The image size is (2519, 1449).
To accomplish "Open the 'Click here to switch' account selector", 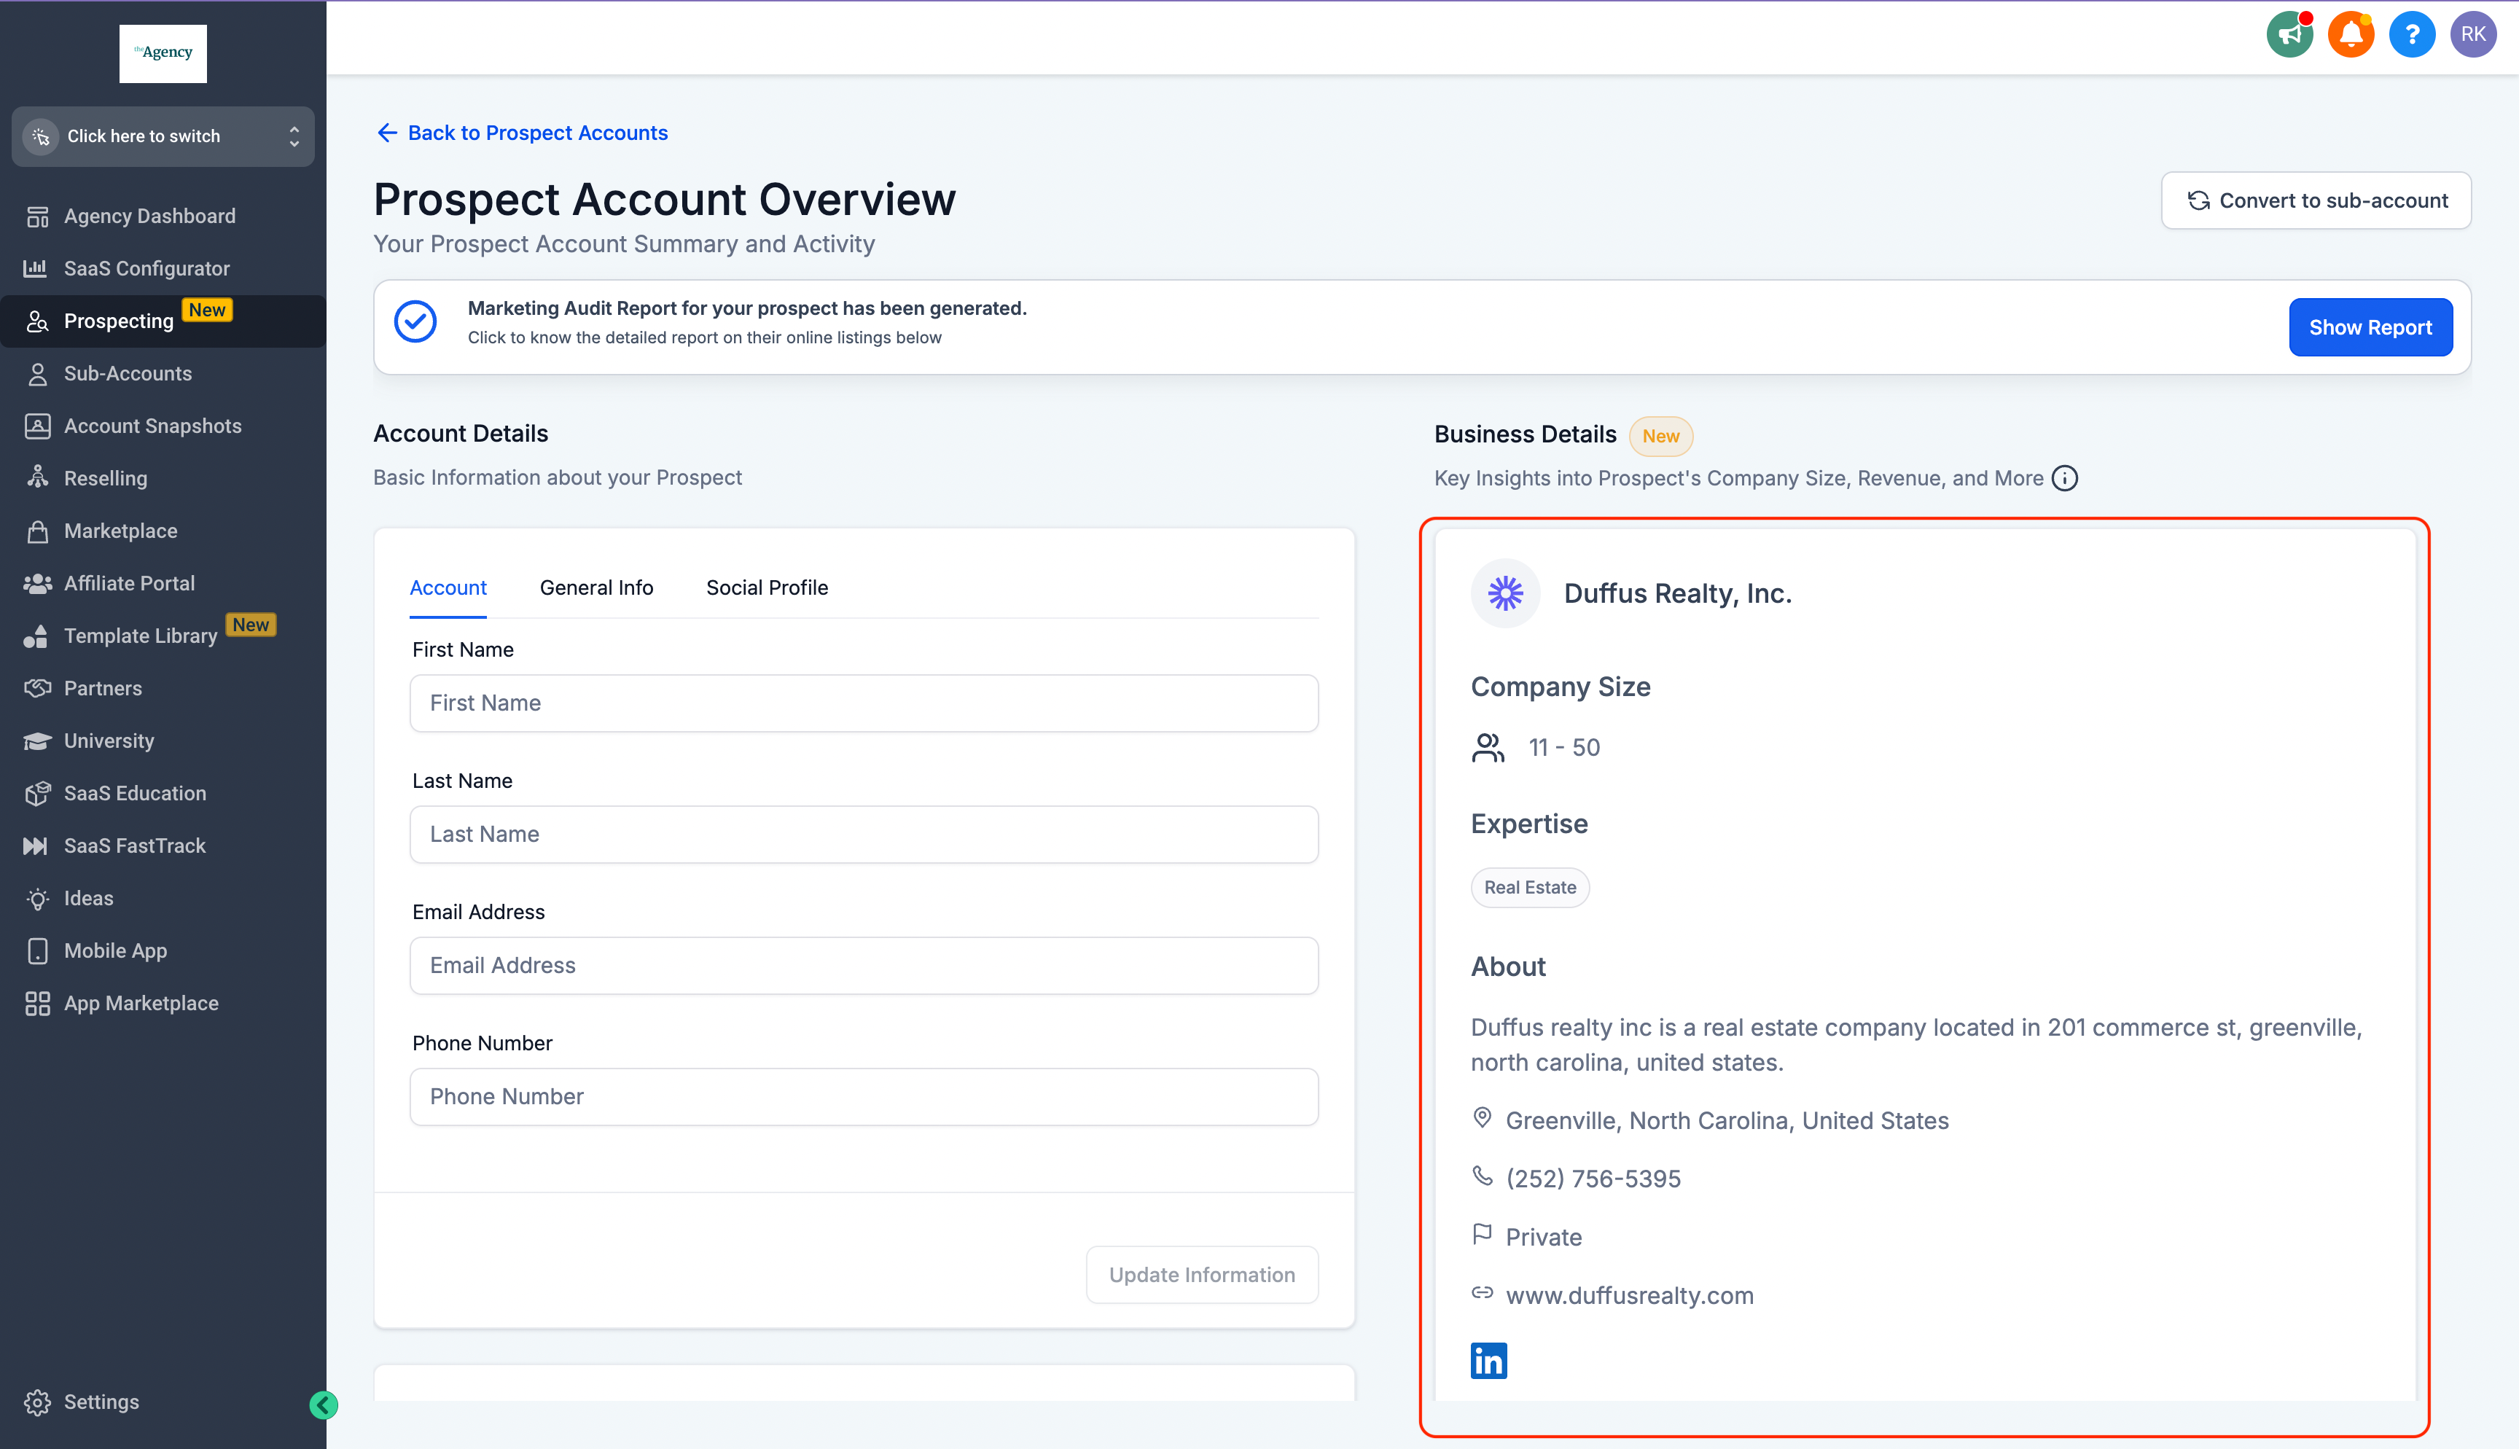I will 163,136.
